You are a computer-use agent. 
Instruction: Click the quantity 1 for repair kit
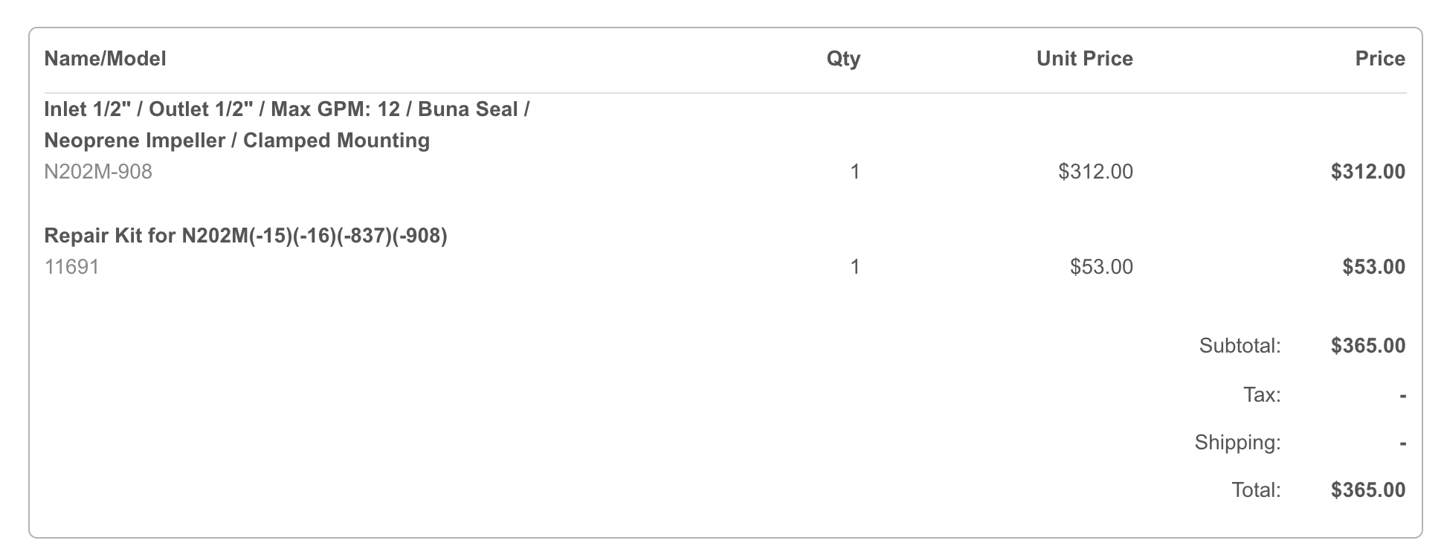(855, 267)
